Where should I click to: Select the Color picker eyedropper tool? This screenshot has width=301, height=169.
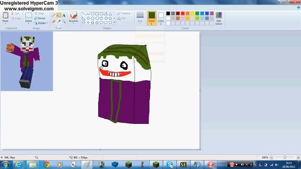click(x=59, y=22)
